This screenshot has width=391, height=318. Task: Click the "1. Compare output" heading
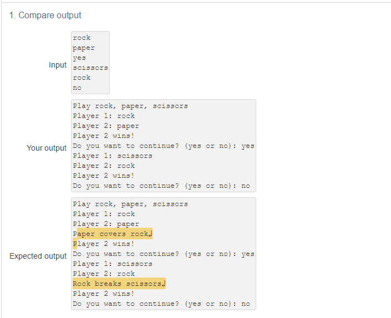click(45, 15)
